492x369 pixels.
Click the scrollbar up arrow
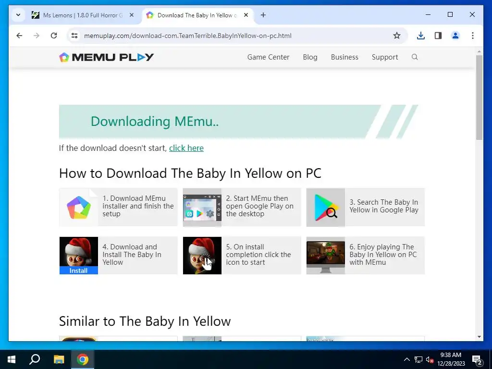[x=479, y=51]
